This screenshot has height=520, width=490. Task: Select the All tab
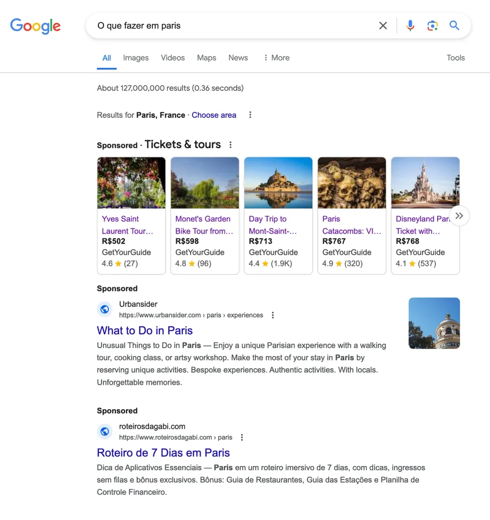coord(107,58)
